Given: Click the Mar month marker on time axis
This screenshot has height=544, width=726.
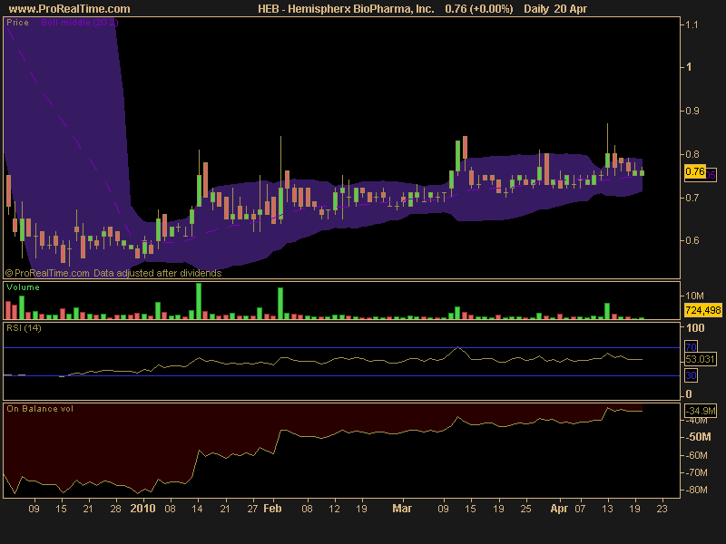Looking at the screenshot, I should click(x=402, y=509).
